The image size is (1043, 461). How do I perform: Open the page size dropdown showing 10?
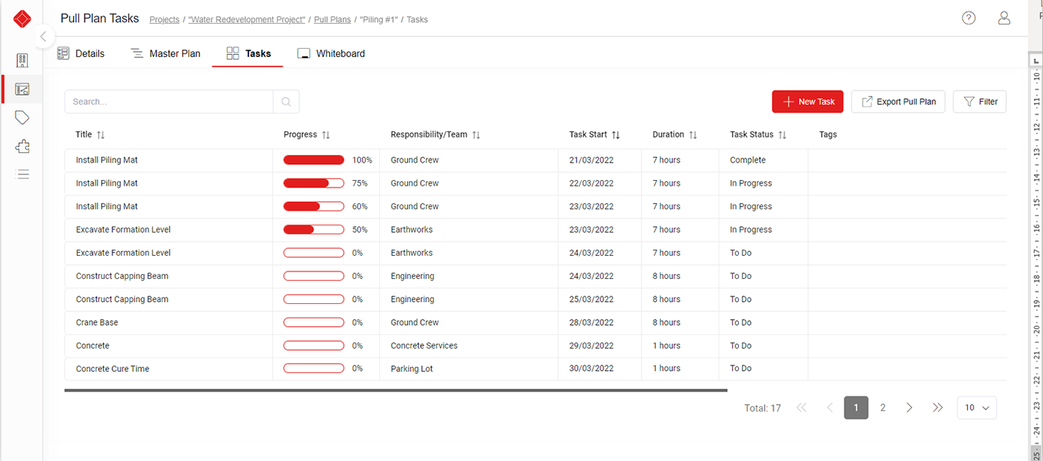click(977, 407)
